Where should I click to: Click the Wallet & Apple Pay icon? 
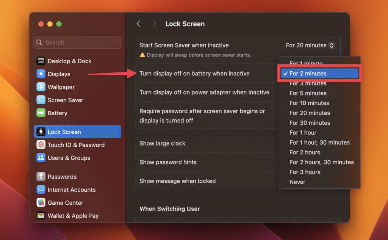pos(41,215)
